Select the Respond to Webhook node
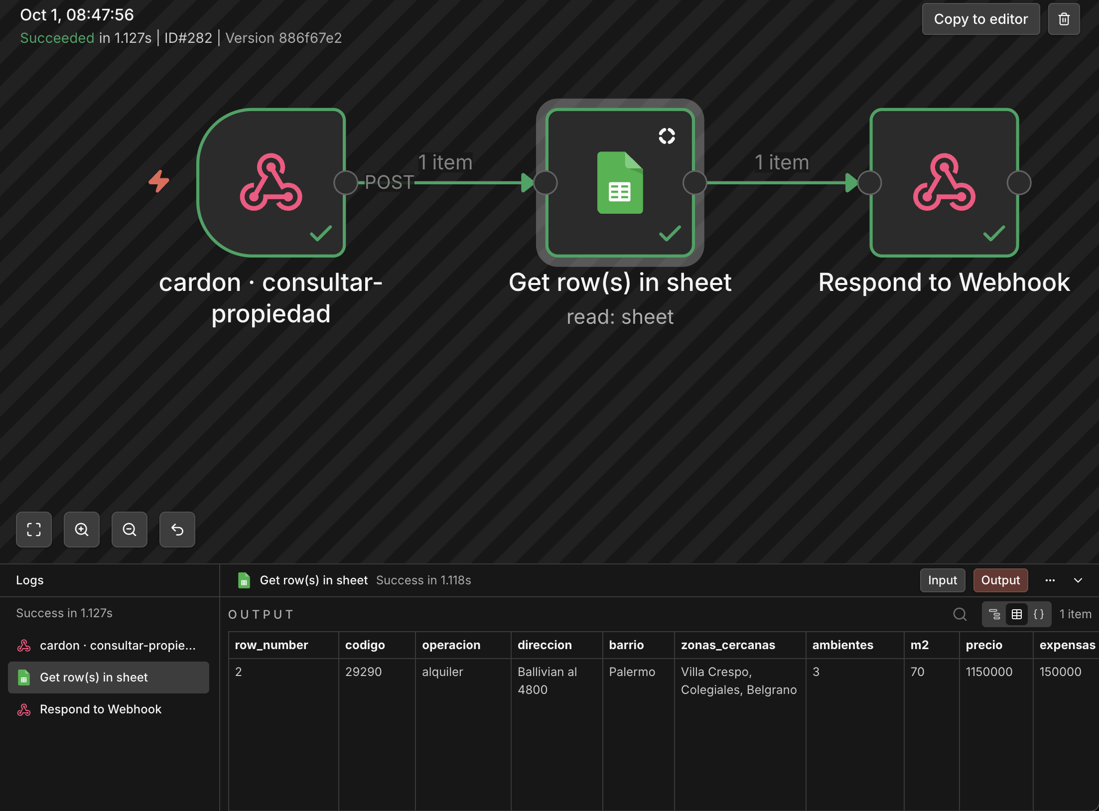The height and width of the screenshot is (811, 1099). [945, 182]
